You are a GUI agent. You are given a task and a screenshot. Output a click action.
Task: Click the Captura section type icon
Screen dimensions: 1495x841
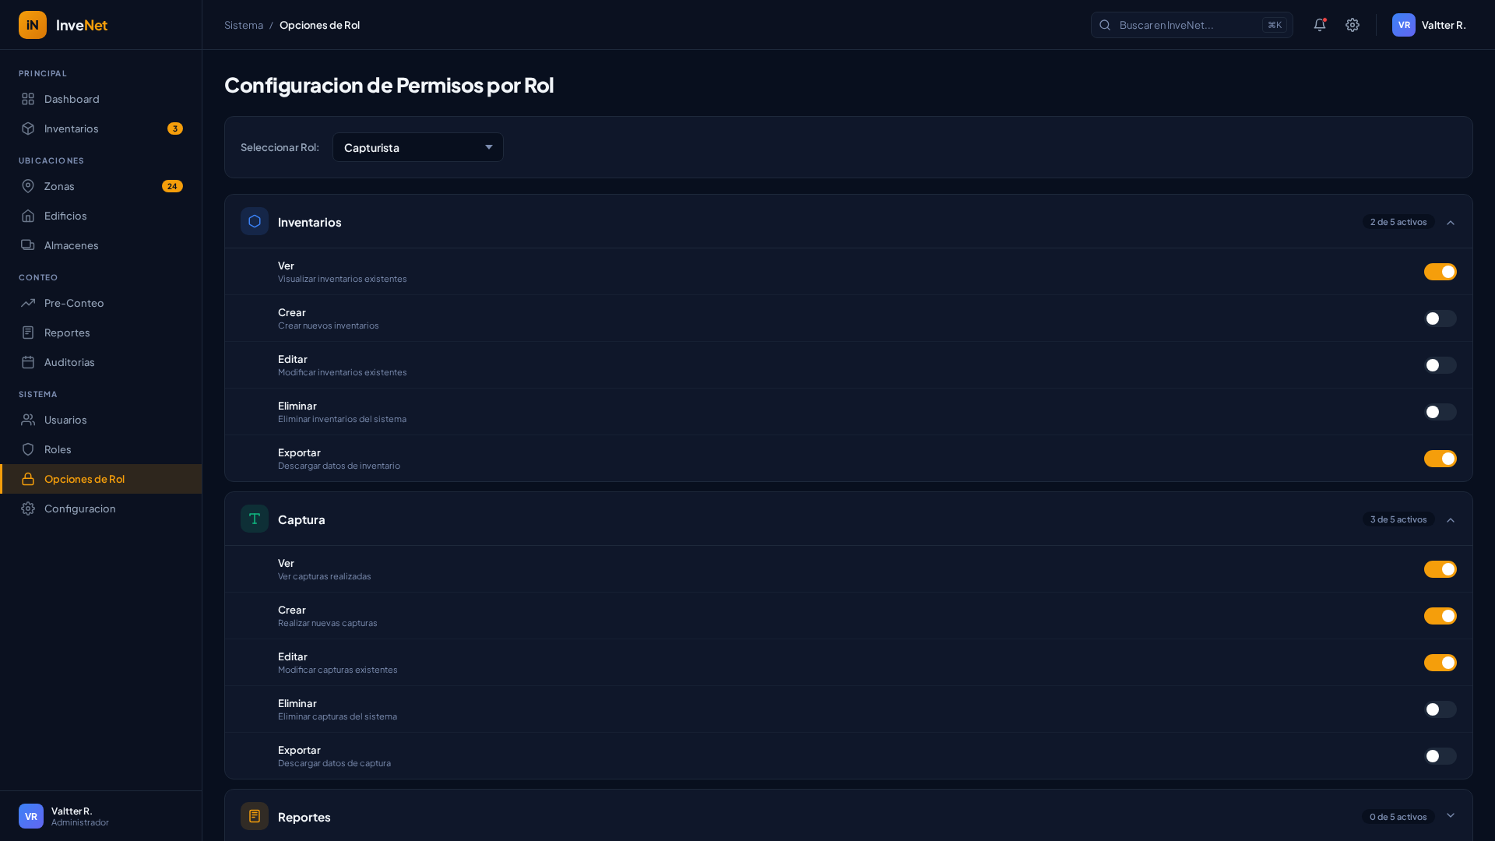[255, 519]
